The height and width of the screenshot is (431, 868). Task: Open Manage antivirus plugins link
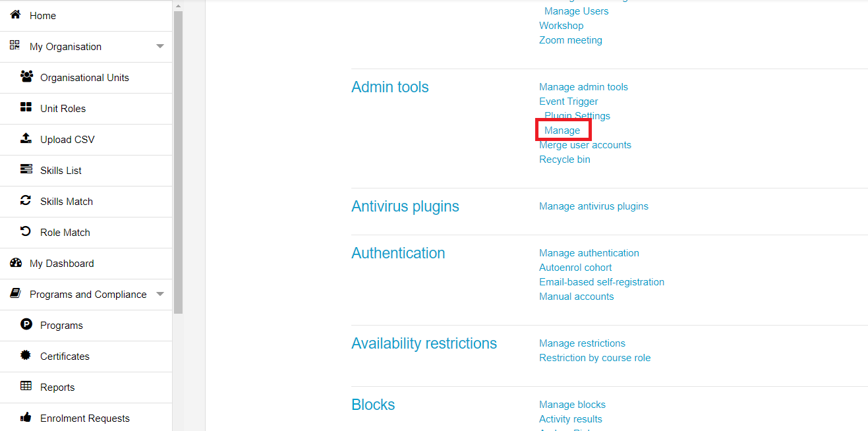[x=594, y=206]
